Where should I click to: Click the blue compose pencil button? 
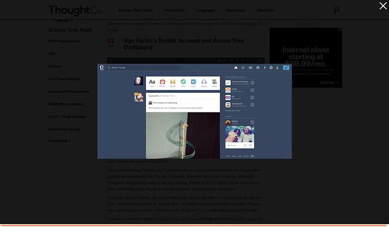click(x=286, y=67)
